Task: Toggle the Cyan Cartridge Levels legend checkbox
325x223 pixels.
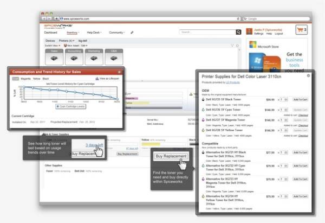Action: 58,106
